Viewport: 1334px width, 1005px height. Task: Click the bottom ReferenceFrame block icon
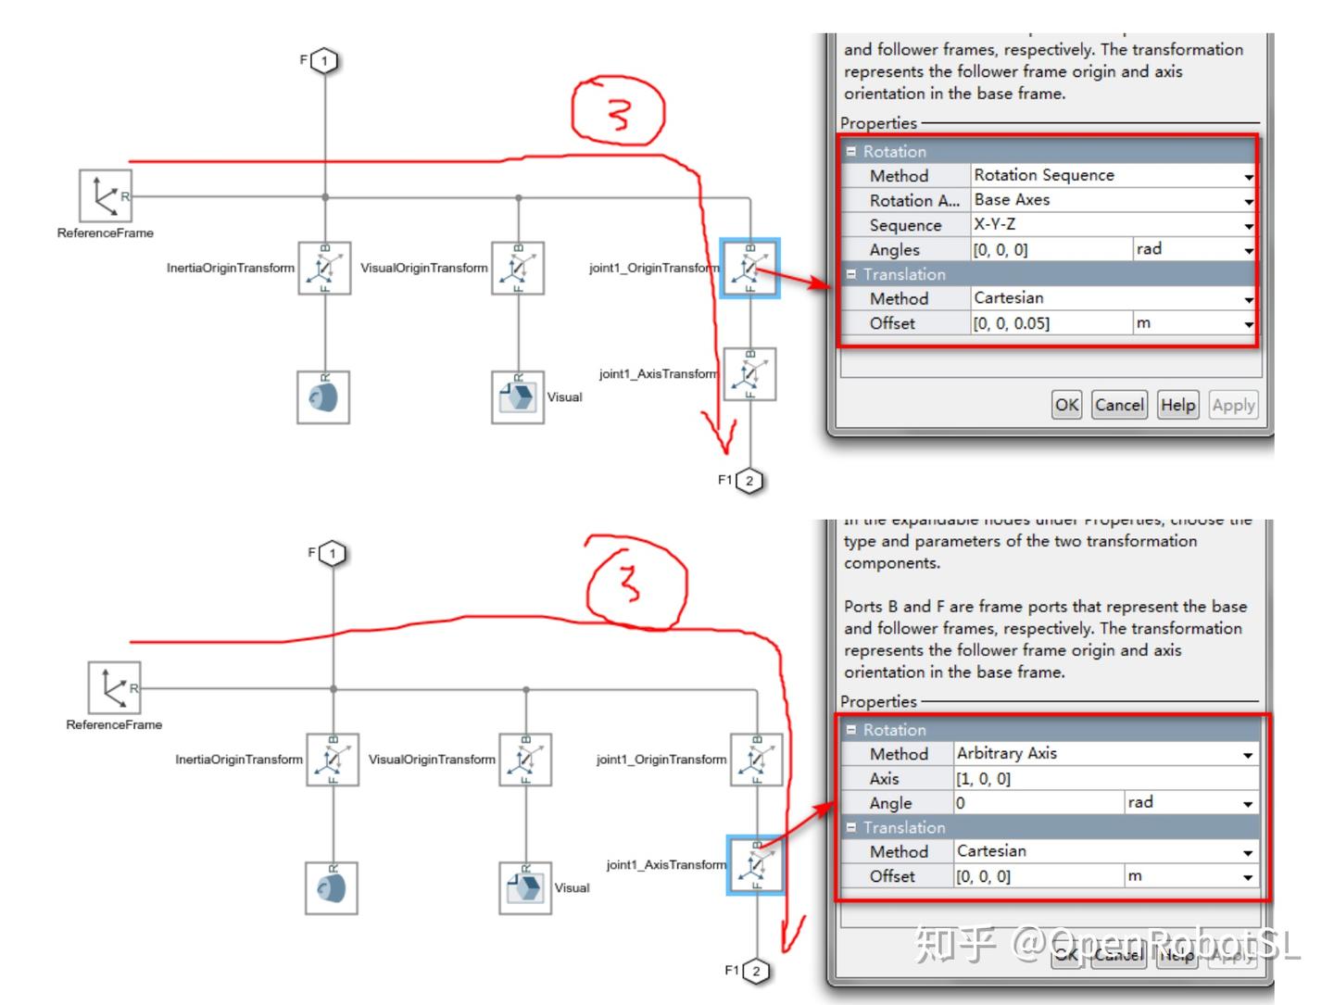tap(114, 688)
